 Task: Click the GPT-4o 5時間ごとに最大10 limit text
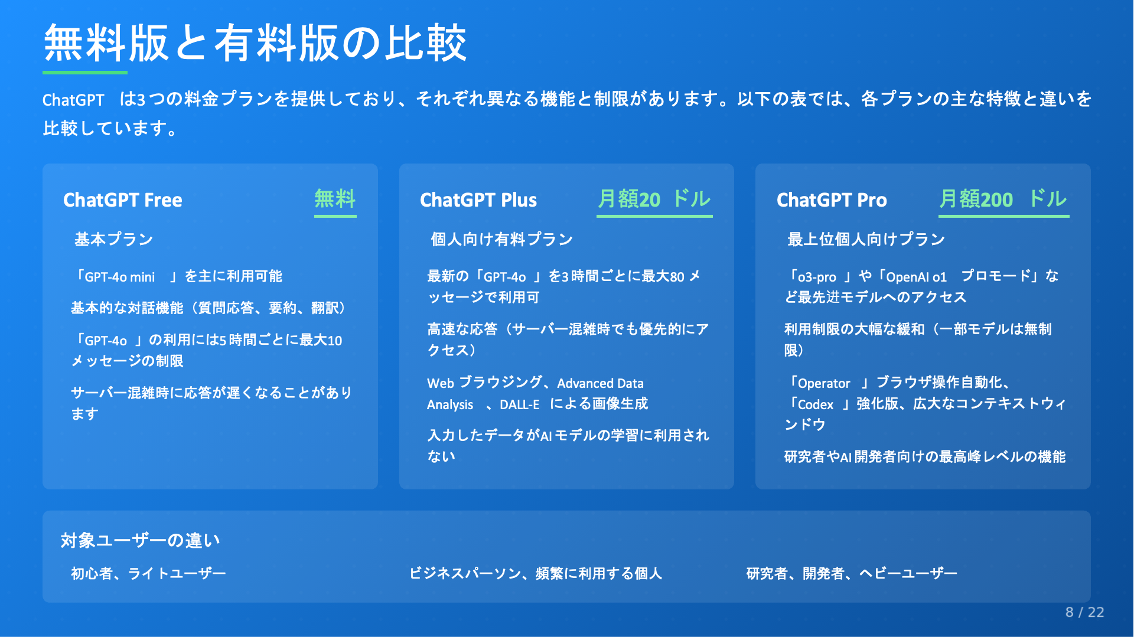[x=207, y=351]
